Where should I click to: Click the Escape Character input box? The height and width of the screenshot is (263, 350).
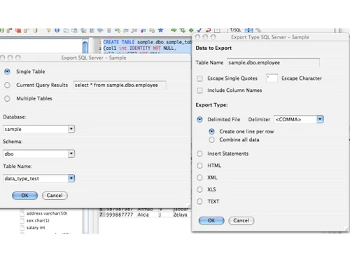272,79
